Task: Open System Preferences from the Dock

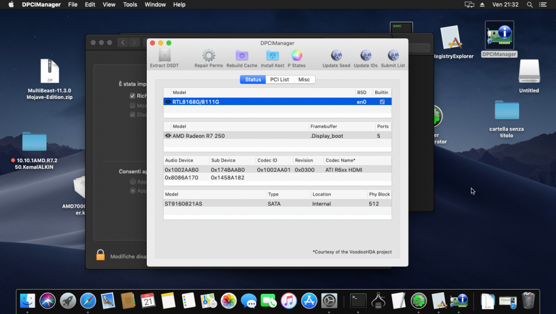Action: [x=329, y=301]
